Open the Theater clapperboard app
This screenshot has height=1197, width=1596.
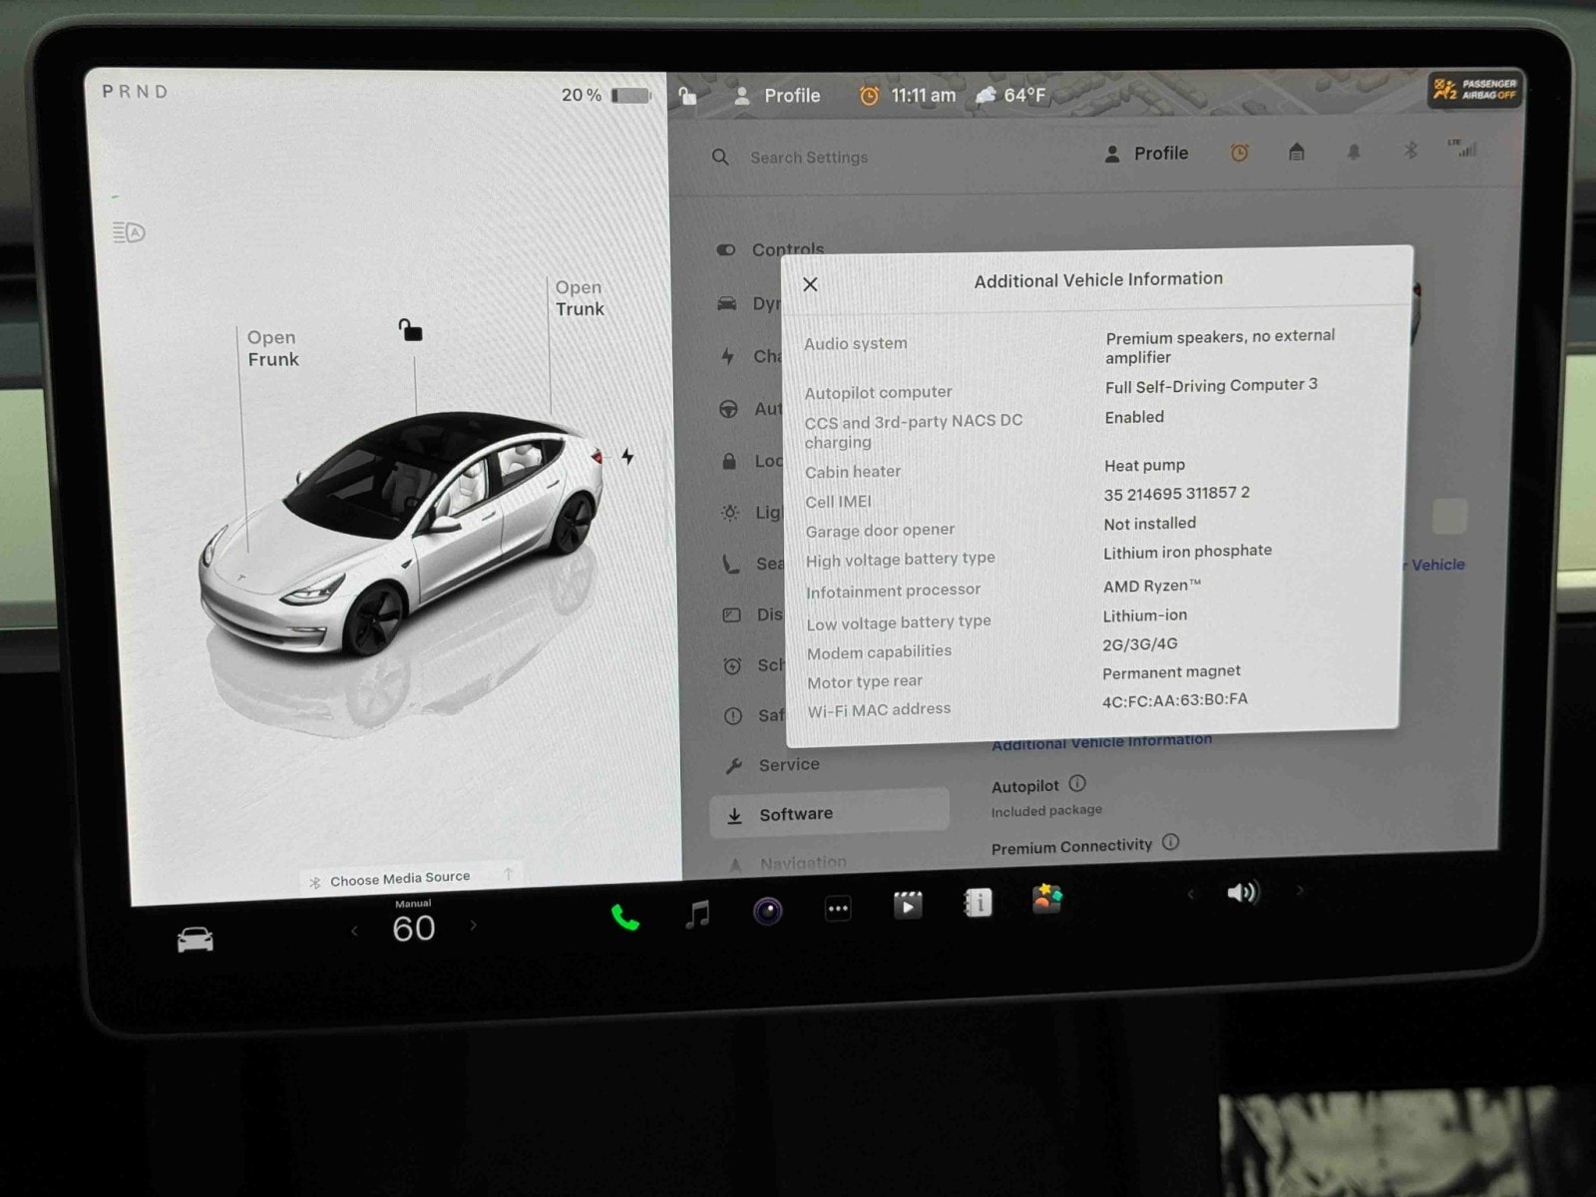pyautogui.click(x=908, y=905)
